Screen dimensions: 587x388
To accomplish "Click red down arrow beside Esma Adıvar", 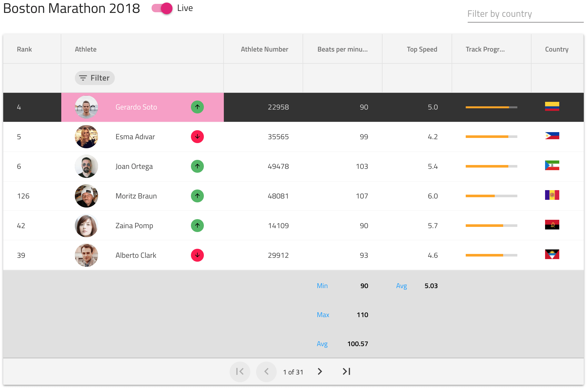I will click(x=197, y=137).
